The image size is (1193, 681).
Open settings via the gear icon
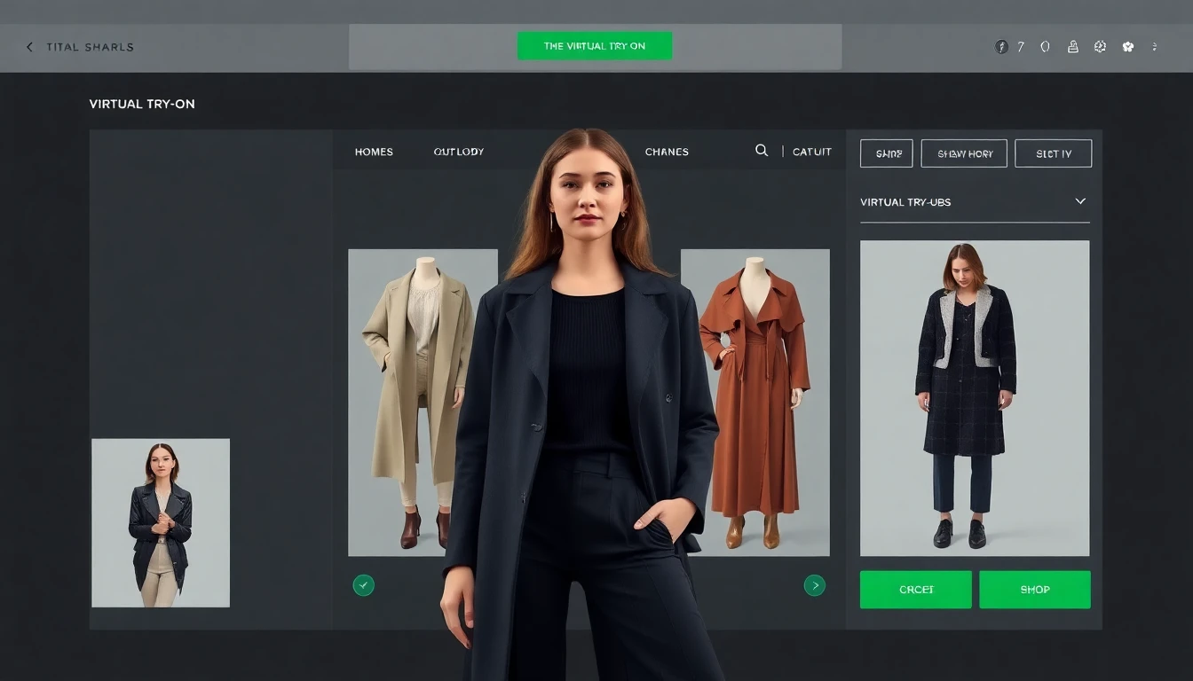(x=1100, y=47)
